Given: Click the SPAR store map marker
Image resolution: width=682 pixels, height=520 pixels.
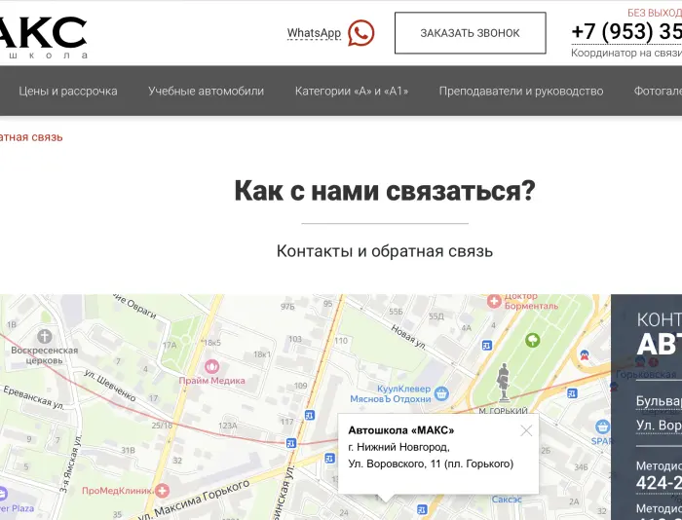Looking at the screenshot, I should point(603,427).
